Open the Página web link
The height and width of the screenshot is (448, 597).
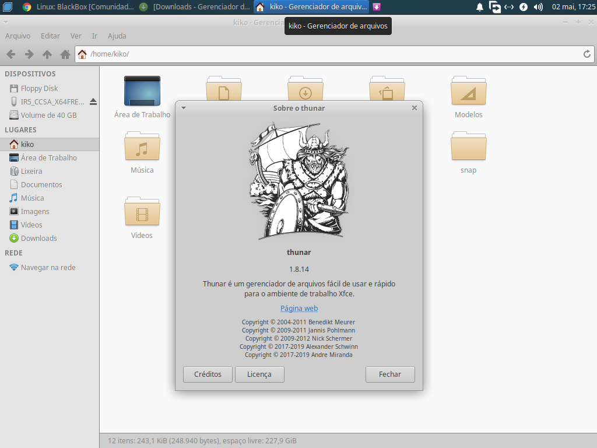[299, 309]
